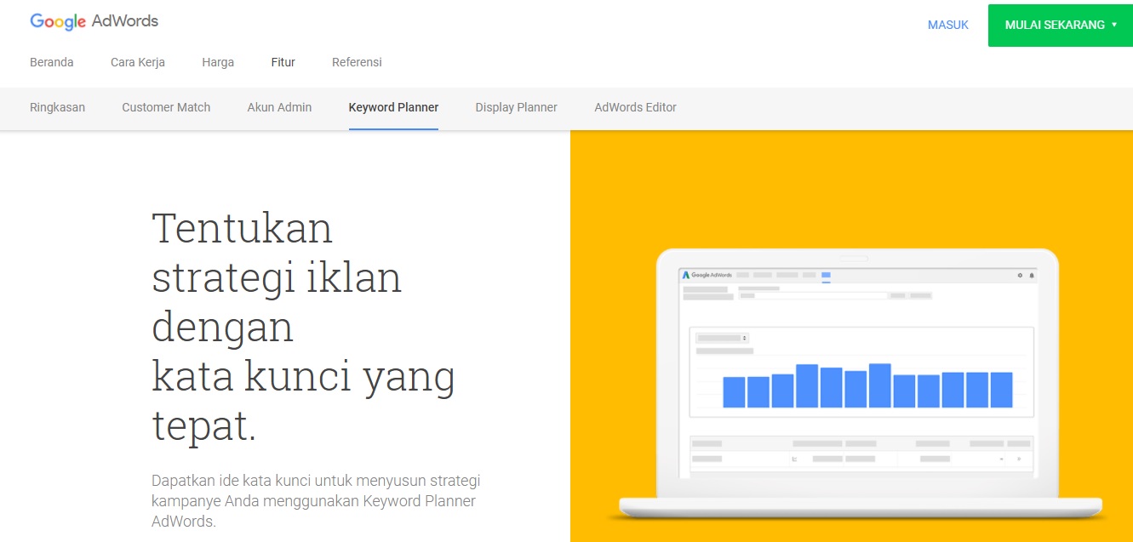
Task: Switch to the Display Planner tab
Action: [x=516, y=107]
